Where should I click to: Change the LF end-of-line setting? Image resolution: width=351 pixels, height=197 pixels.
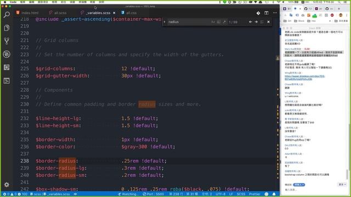pos(231,194)
